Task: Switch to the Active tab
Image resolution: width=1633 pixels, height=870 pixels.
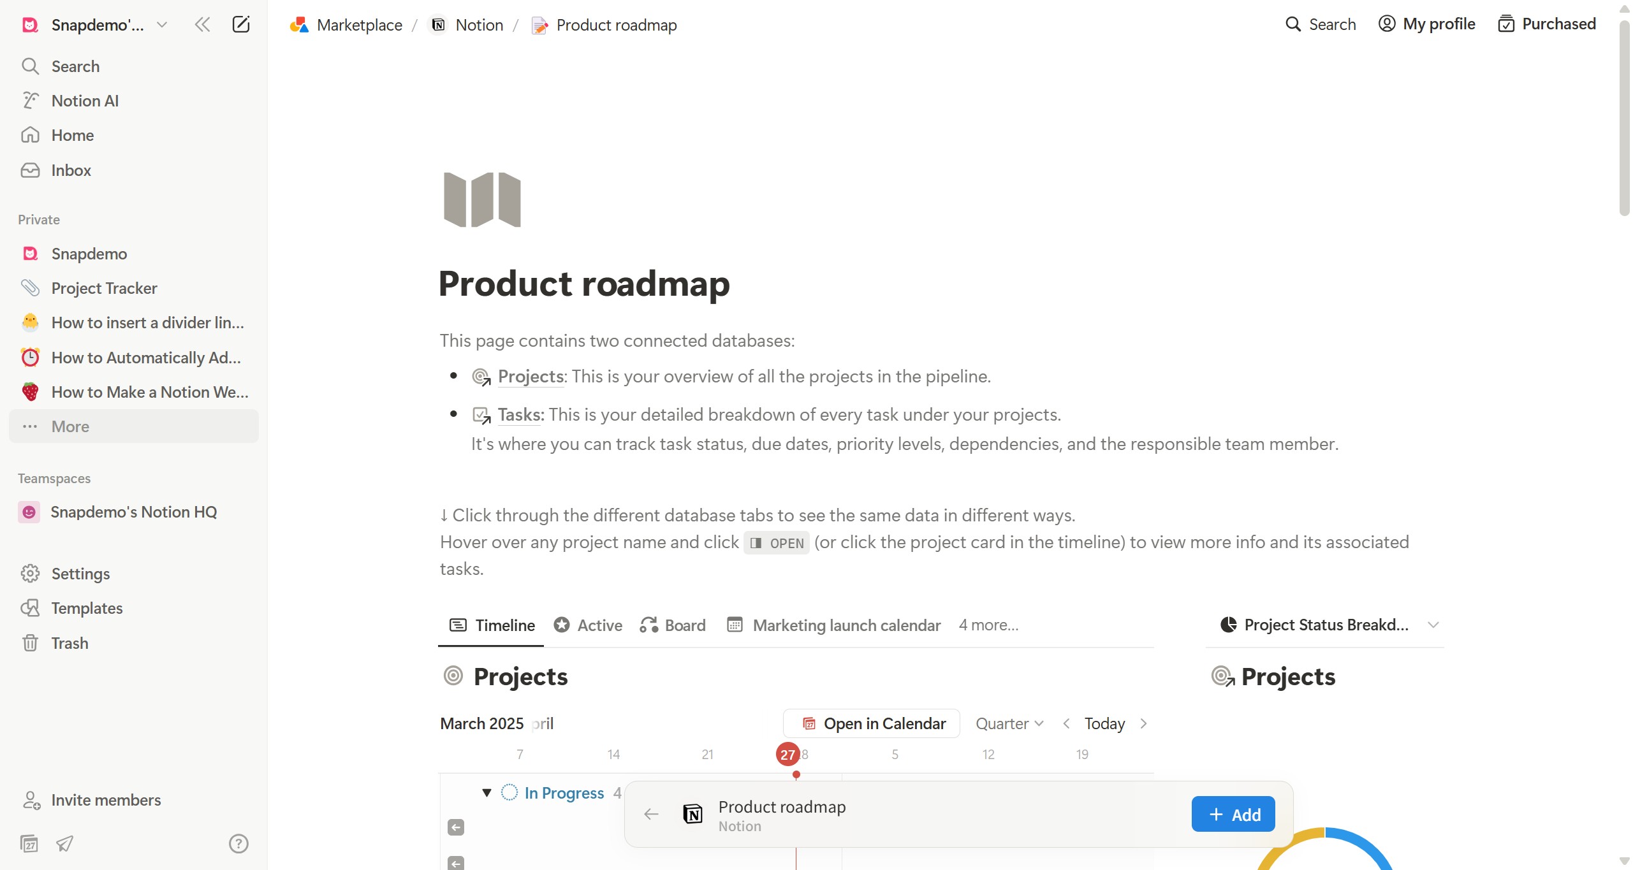Action: [x=588, y=625]
